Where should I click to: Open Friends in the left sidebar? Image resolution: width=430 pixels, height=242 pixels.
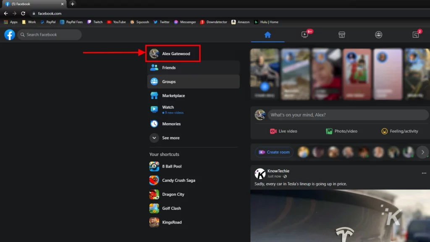click(x=193, y=68)
